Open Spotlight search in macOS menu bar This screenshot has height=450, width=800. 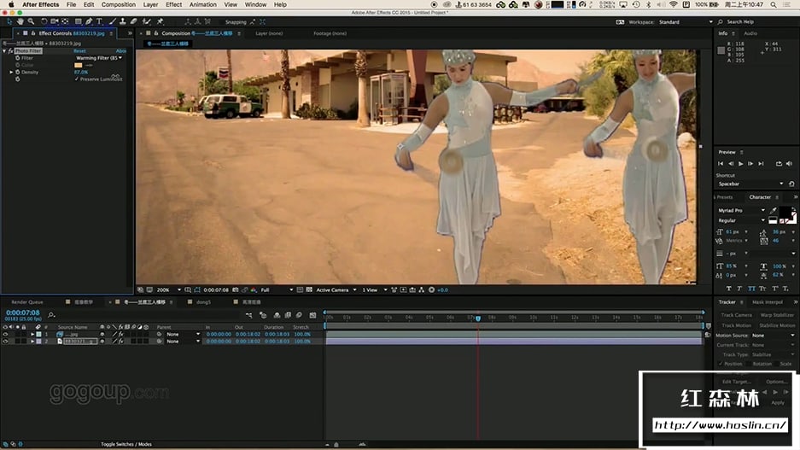pos(774,4)
